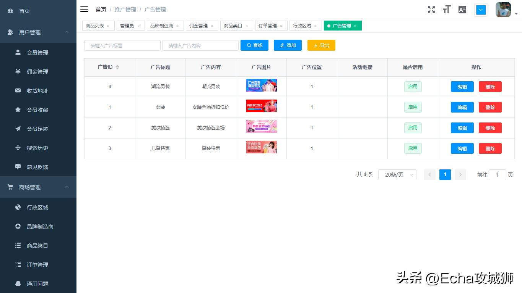This screenshot has width=522, height=293.
Task: Open the font size adjuster icon
Action: (x=446, y=10)
